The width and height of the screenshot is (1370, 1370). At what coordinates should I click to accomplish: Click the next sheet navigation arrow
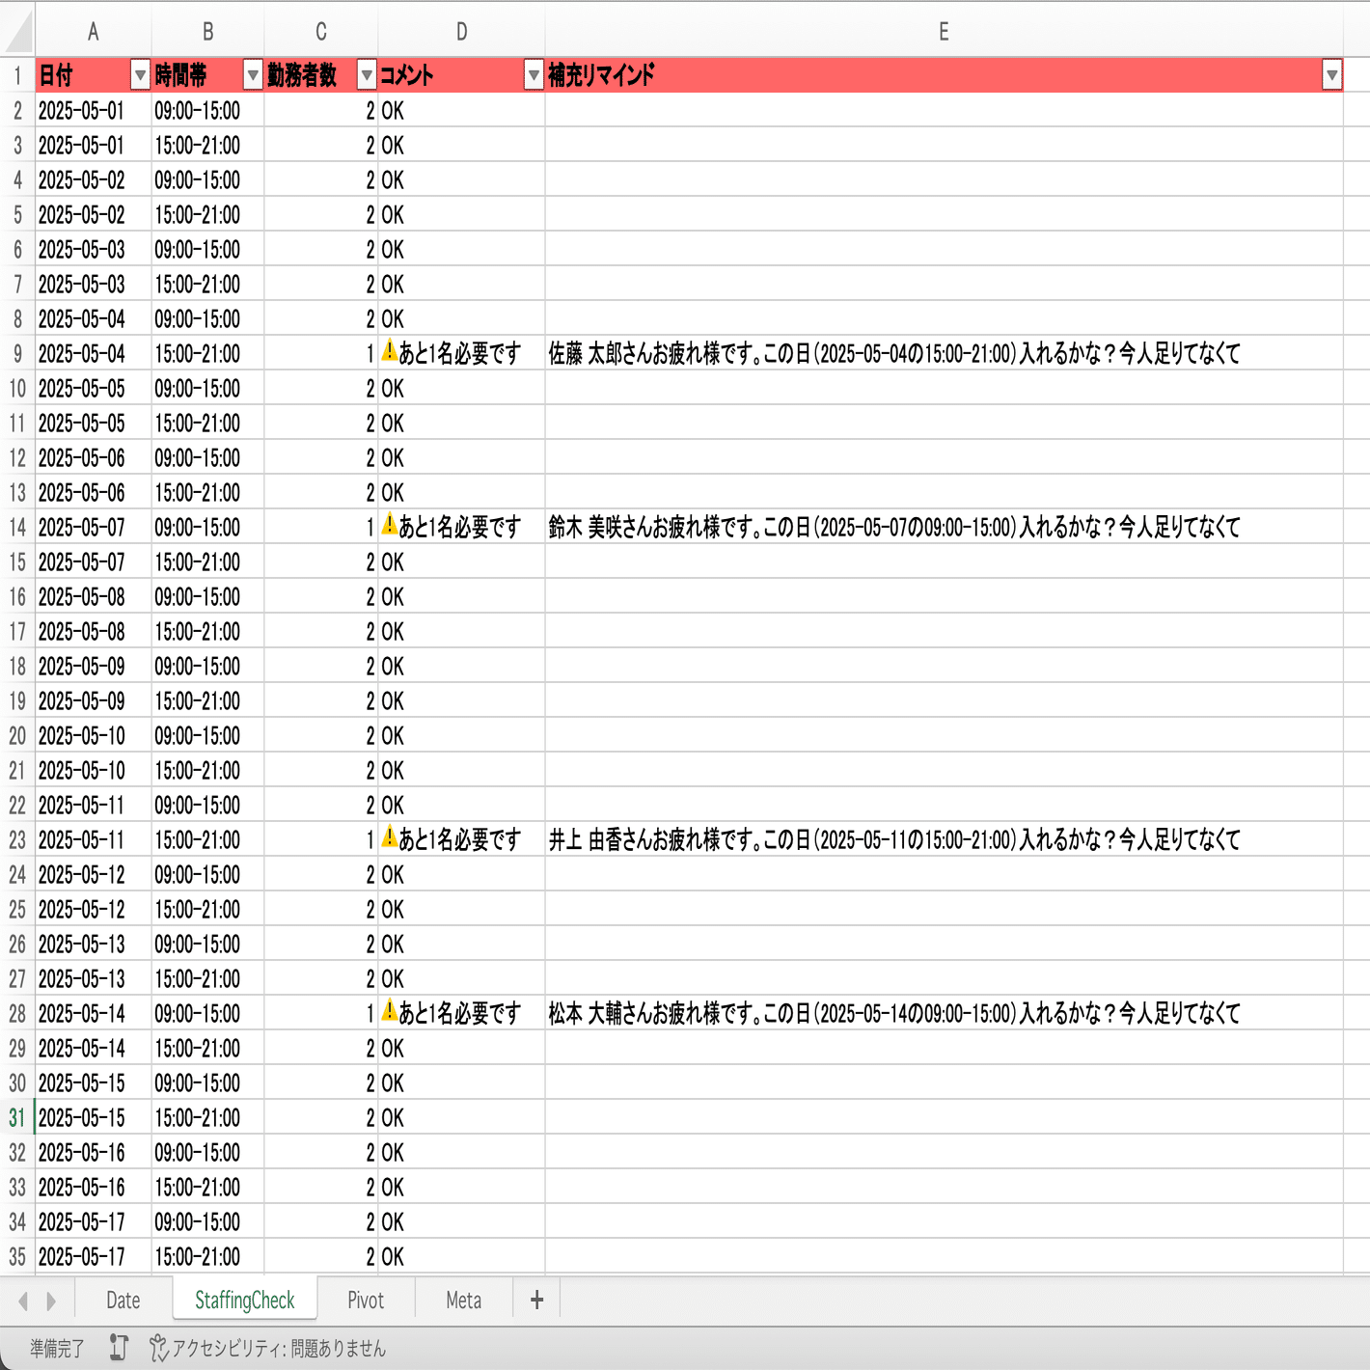(x=51, y=1300)
